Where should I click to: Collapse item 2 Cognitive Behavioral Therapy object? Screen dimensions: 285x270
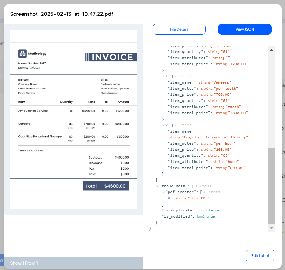tap(164, 125)
